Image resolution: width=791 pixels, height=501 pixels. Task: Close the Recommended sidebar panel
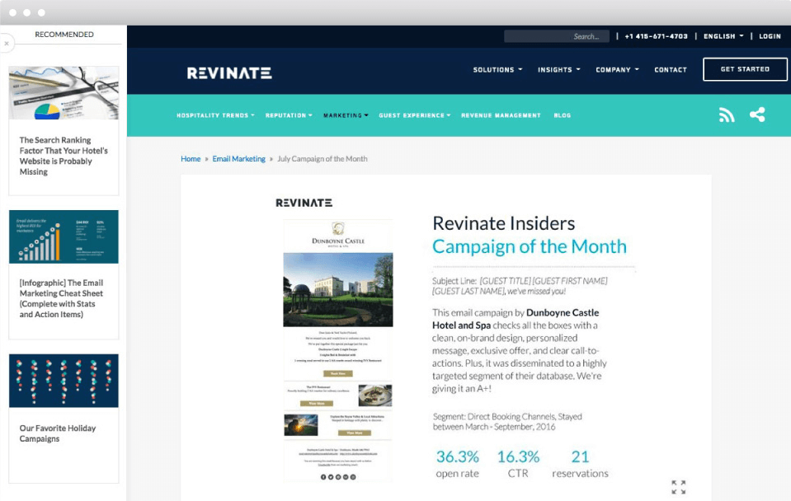tap(7, 44)
